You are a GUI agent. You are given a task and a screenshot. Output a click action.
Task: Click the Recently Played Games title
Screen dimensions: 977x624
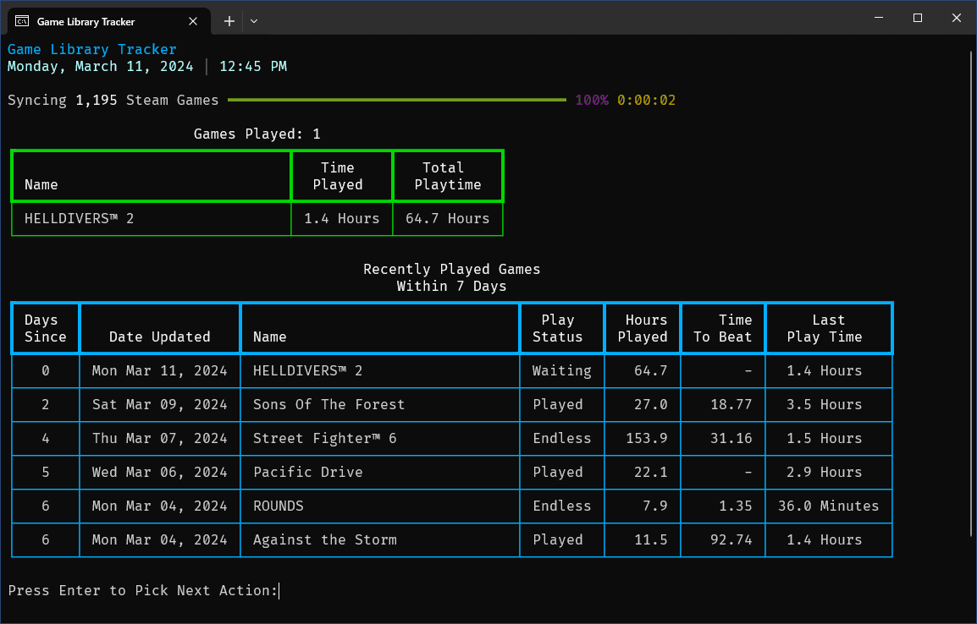tap(452, 269)
